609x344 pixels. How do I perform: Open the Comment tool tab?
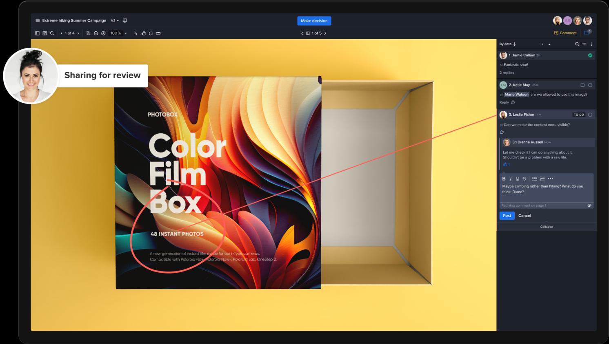click(565, 33)
